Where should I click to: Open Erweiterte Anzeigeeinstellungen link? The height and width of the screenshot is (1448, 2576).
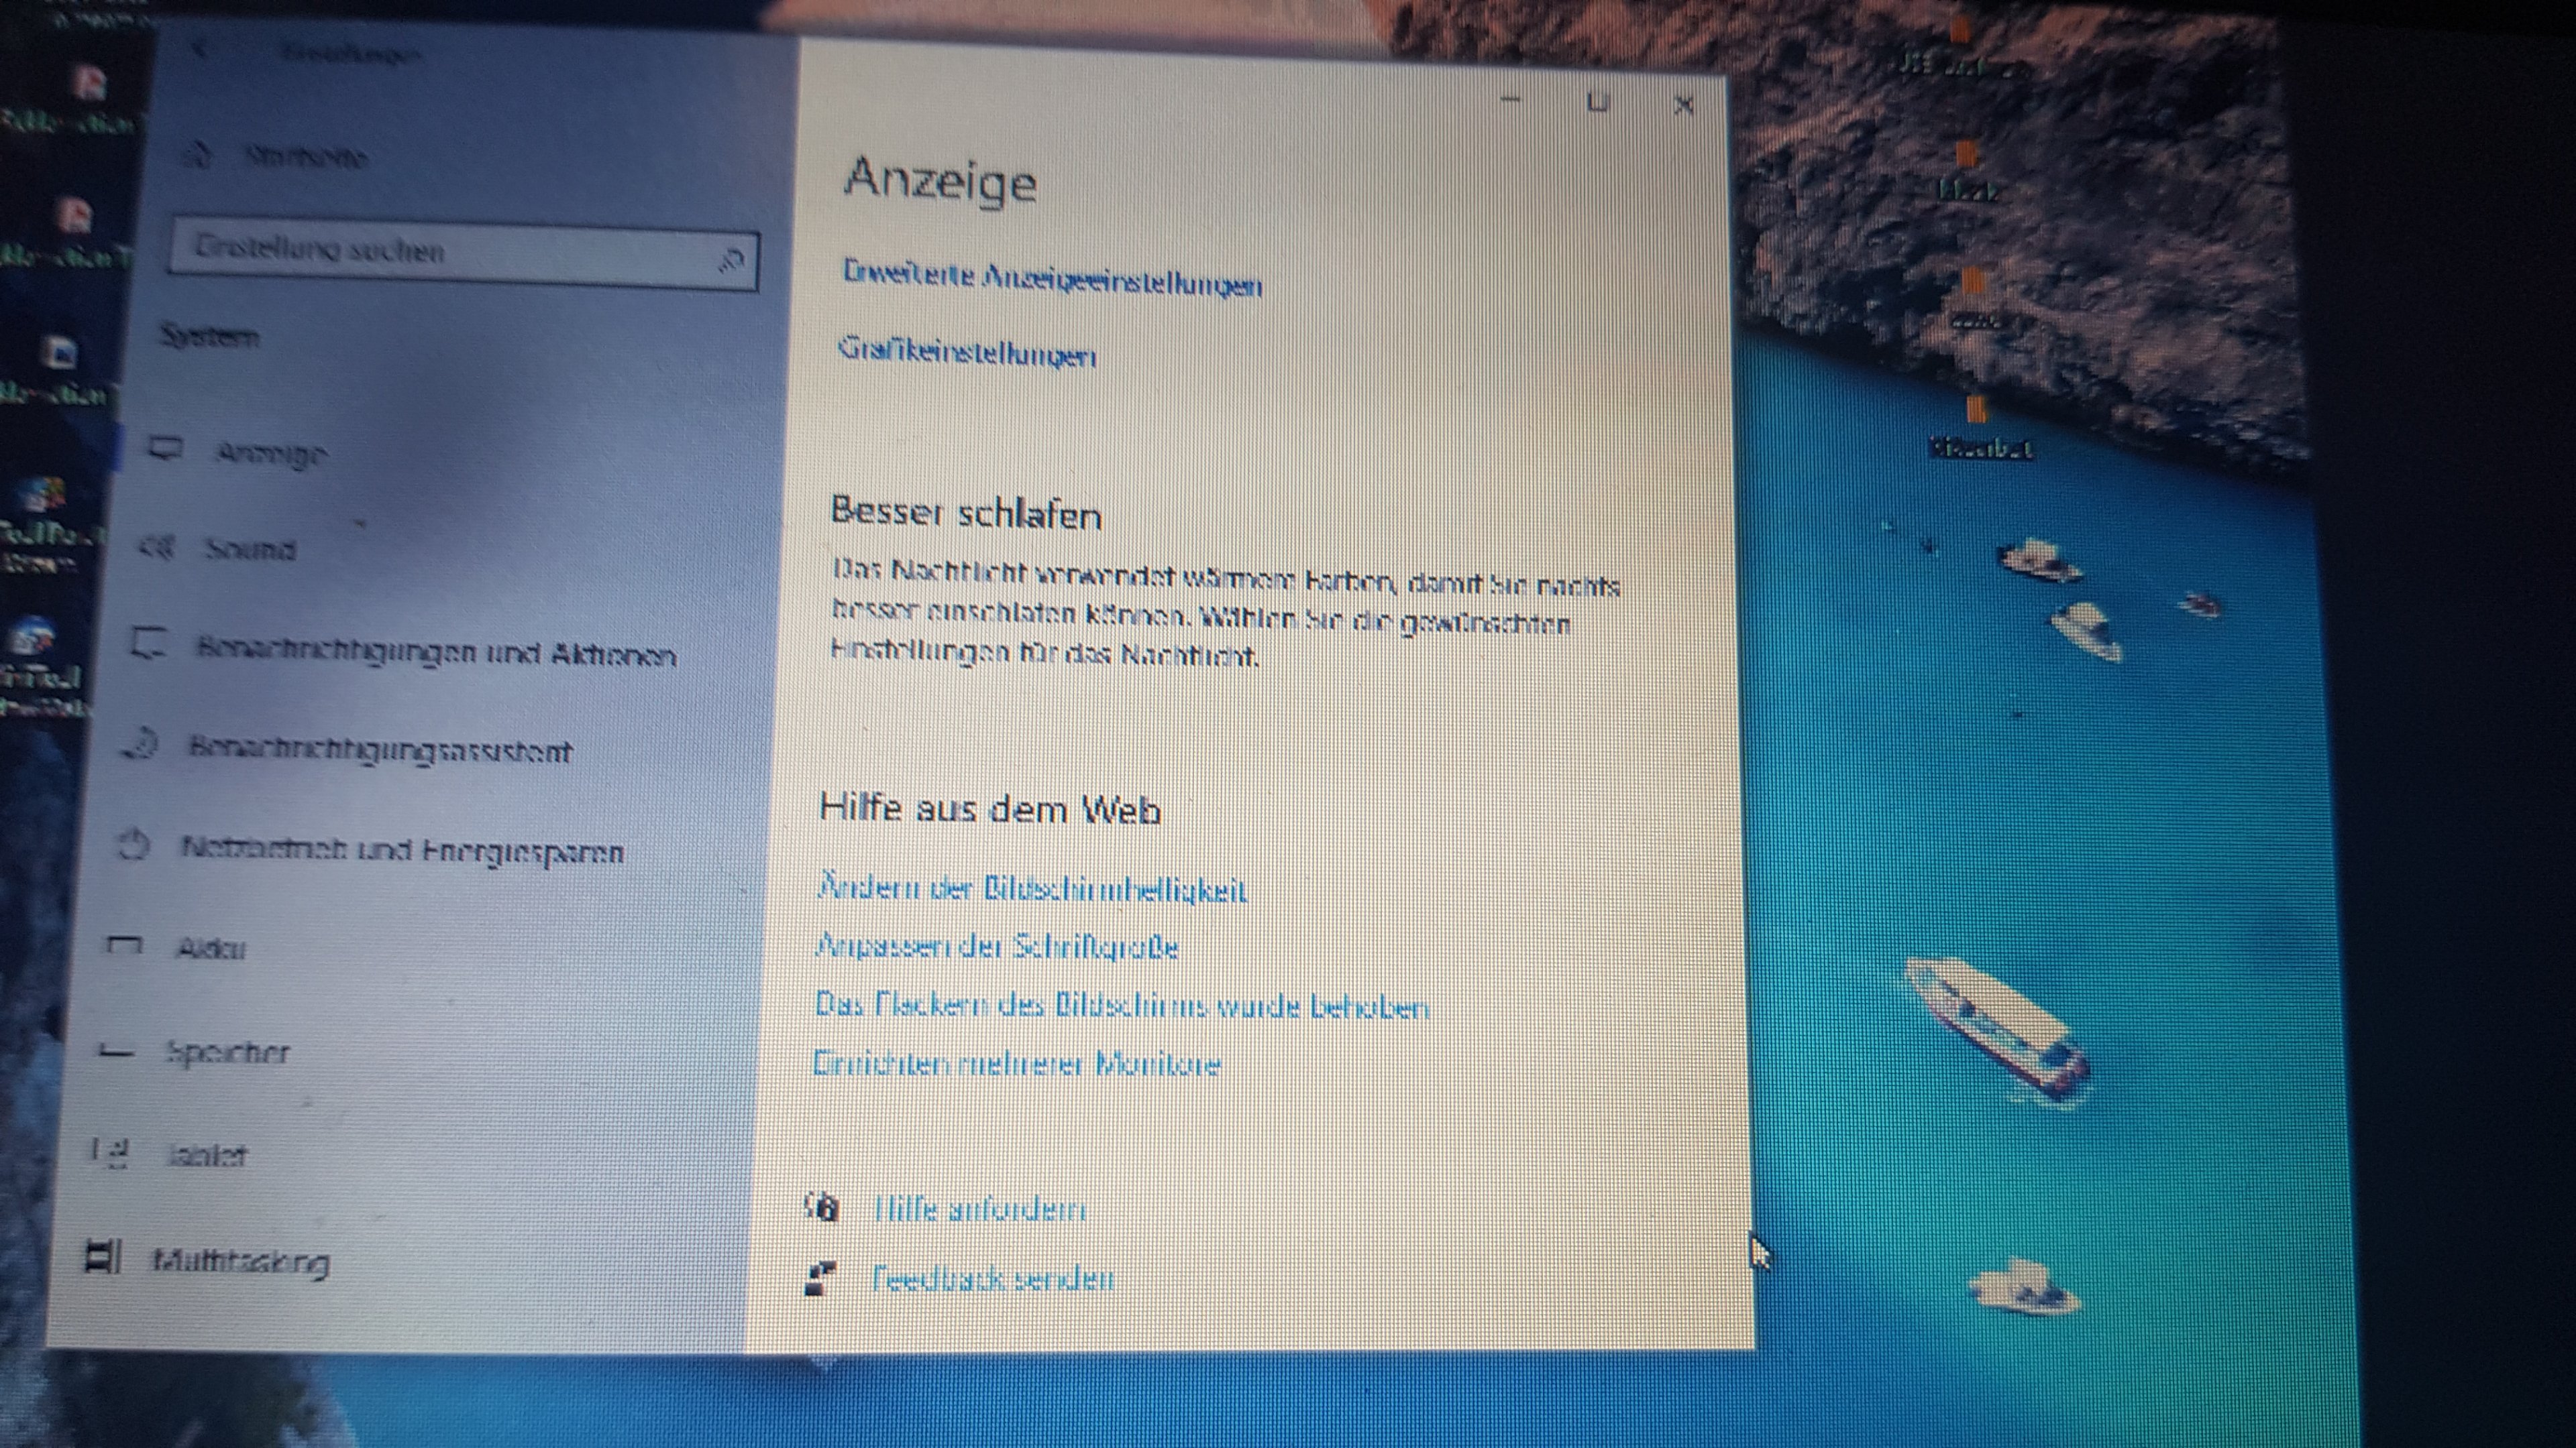coord(1051,279)
